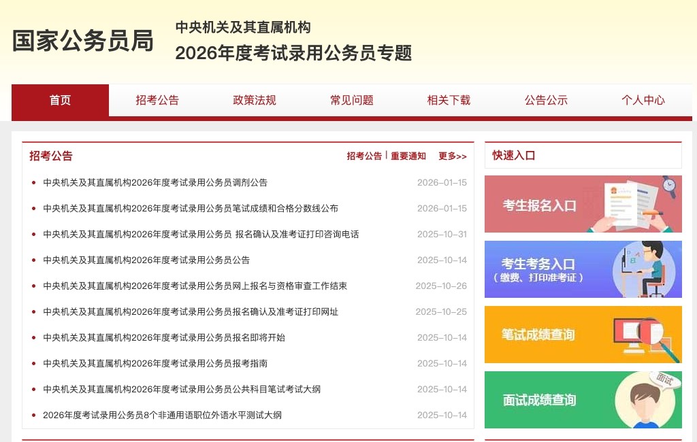Open the 面试成绩查询 interview score banner

pyautogui.click(x=583, y=400)
